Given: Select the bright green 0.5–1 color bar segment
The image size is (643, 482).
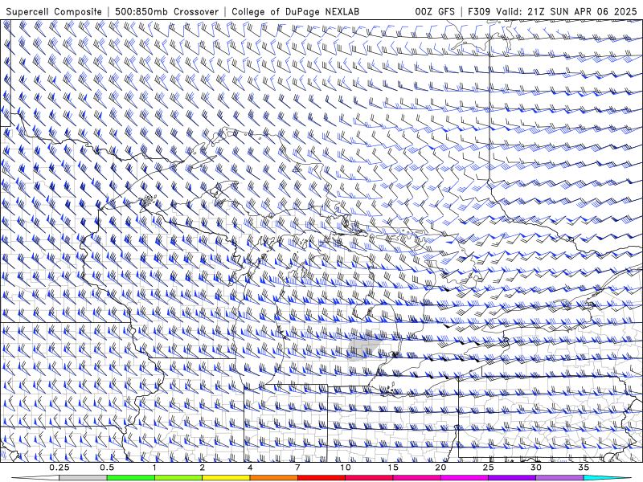Looking at the screenshot, I should click(131, 478).
